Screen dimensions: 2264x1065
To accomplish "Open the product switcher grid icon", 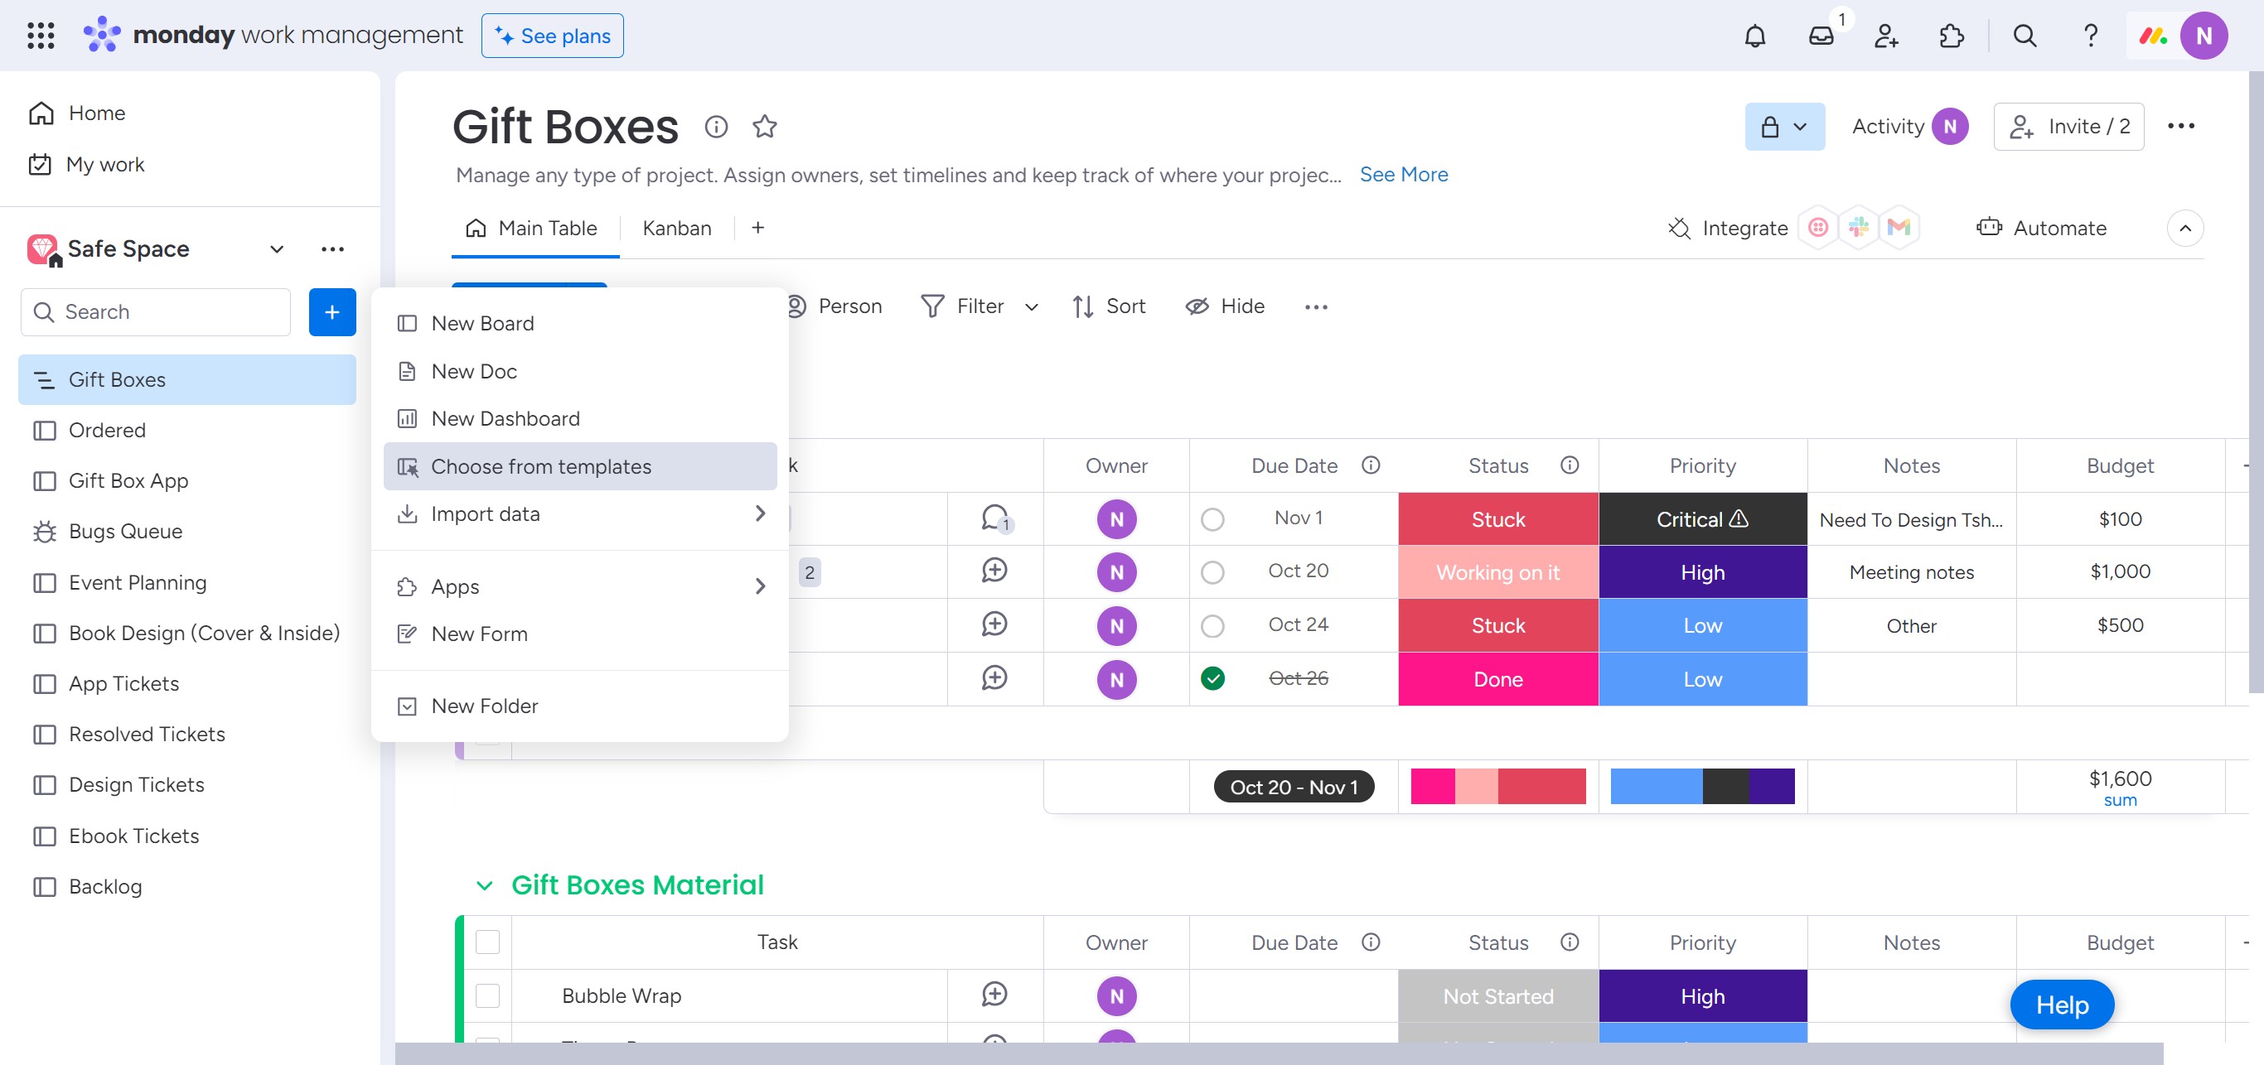I will tap(41, 36).
